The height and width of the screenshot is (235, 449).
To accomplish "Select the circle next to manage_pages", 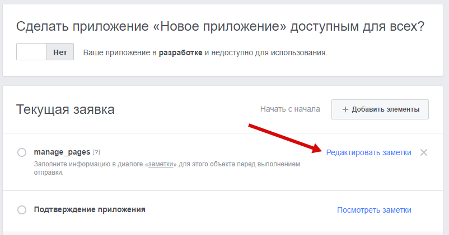I will [22, 152].
